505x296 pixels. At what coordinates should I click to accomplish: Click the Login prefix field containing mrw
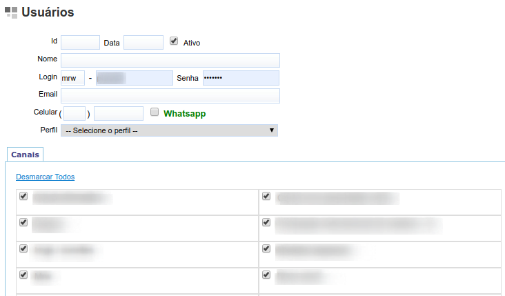72,78
